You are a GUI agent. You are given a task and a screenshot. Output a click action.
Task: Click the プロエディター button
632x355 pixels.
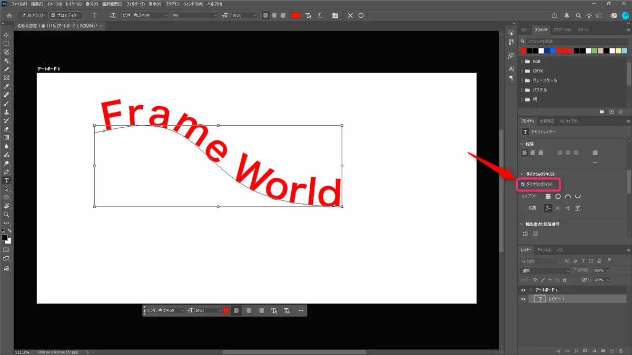(66, 15)
